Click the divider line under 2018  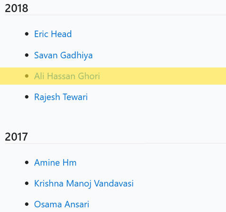(x=115, y=15)
